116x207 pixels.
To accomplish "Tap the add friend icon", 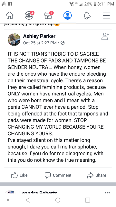I will (x=105, y=36).
